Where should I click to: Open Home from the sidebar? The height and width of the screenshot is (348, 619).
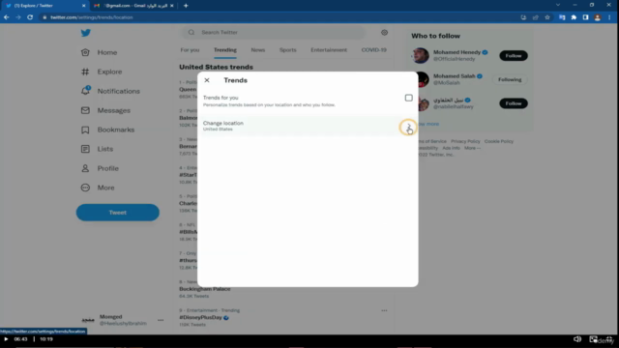click(x=99, y=52)
